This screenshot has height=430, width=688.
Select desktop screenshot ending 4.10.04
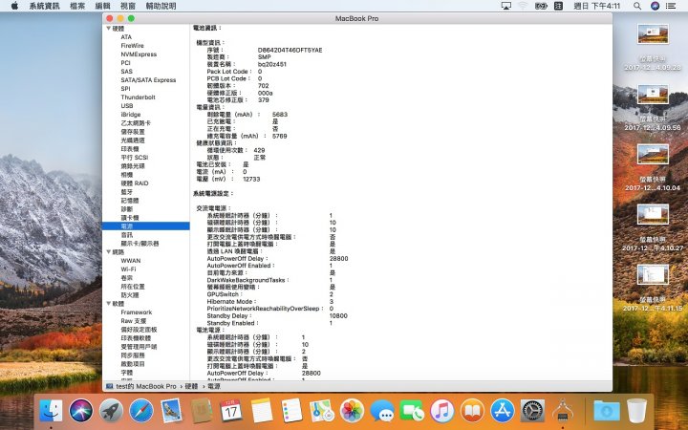tap(653, 155)
